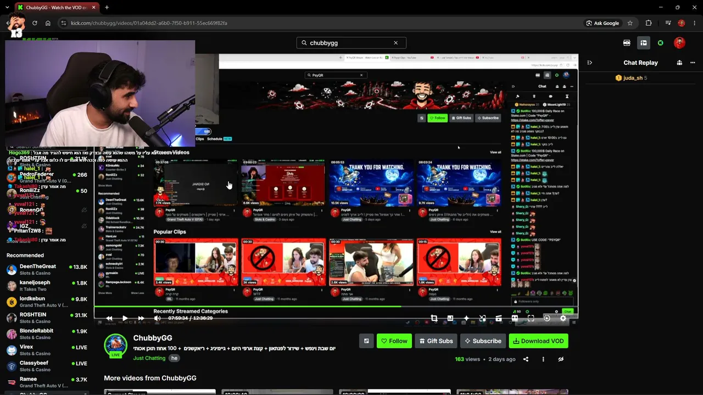Screen dimensions: 703x395
Task: Open playback speed control
Action: coord(547,318)
